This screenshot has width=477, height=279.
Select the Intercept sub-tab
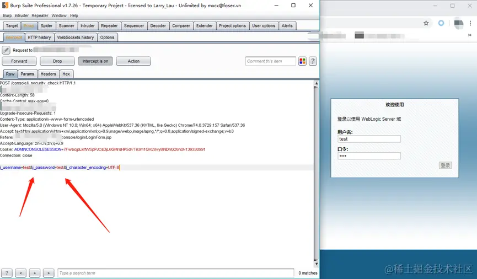coord(14,37)
